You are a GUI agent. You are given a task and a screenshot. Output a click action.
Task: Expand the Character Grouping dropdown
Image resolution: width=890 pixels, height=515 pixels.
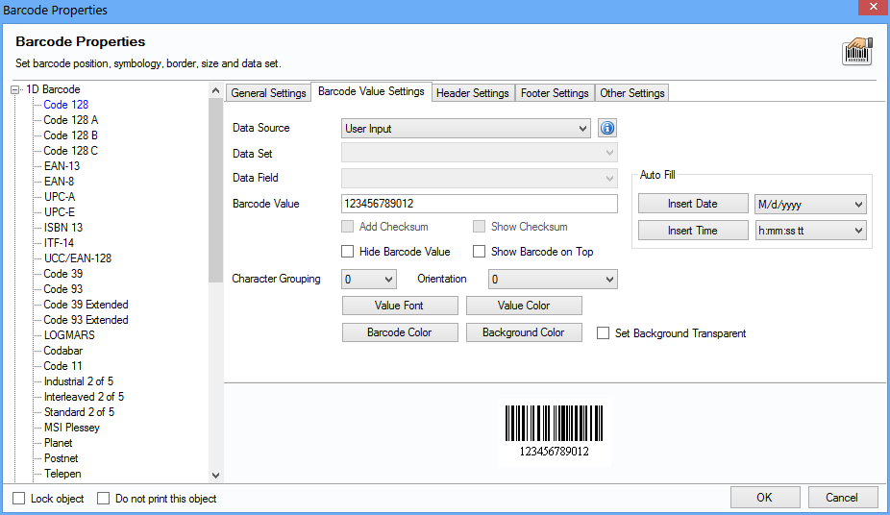pos(369,280)
